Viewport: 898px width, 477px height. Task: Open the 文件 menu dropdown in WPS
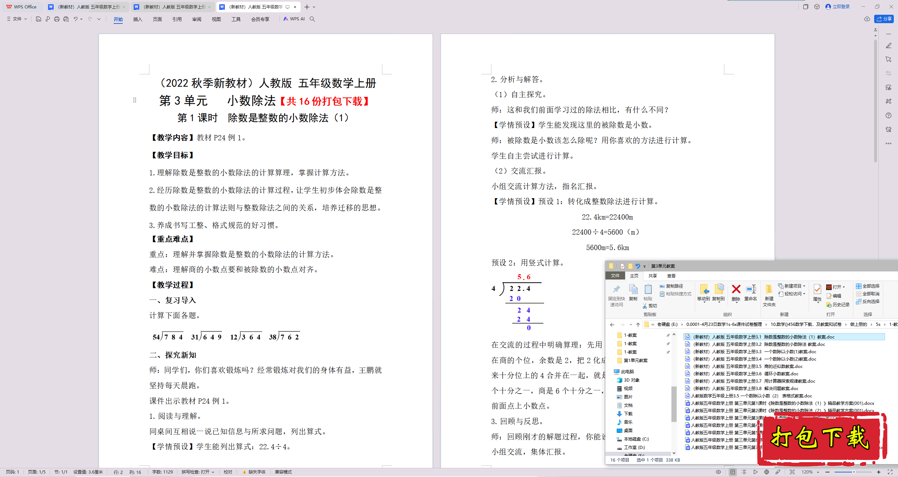pyautogui.click(x=17, y=19)
